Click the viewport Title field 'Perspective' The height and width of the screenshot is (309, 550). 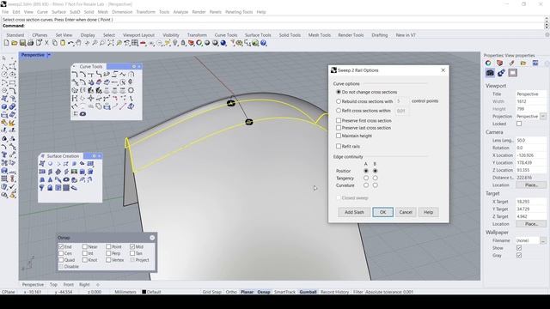(x=531, y=94)
